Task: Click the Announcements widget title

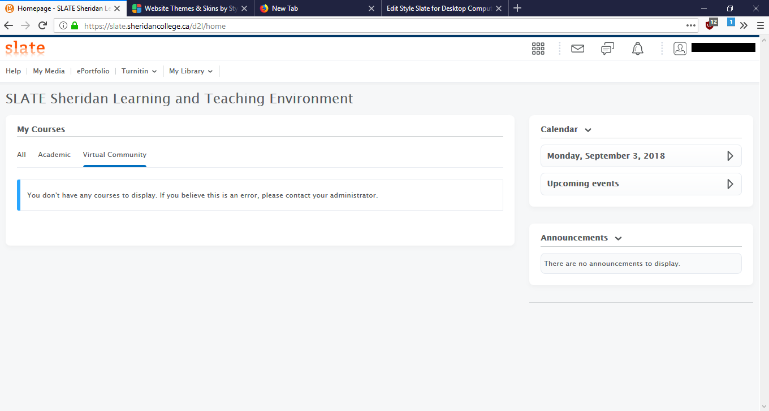Action: tap(574, 238)
